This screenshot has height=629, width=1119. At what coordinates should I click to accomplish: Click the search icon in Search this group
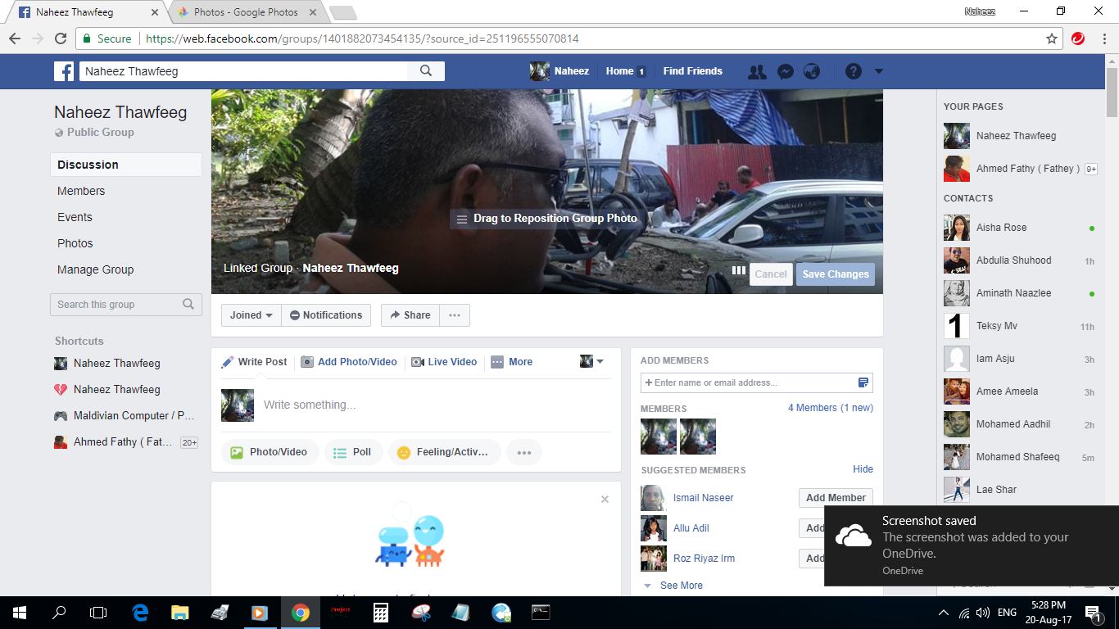point(188,304)
